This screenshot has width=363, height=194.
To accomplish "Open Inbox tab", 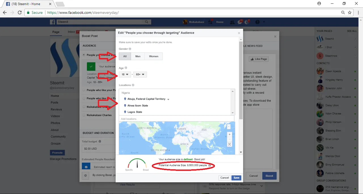I will [71, 32].
